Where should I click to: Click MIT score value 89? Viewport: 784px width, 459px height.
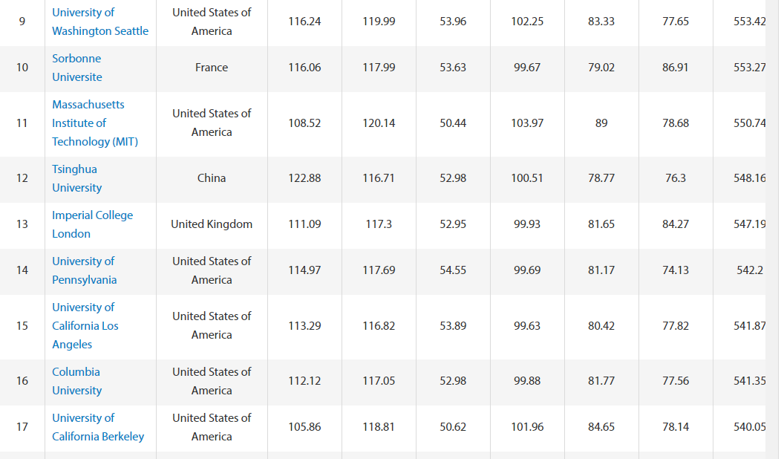click(601, 123)
